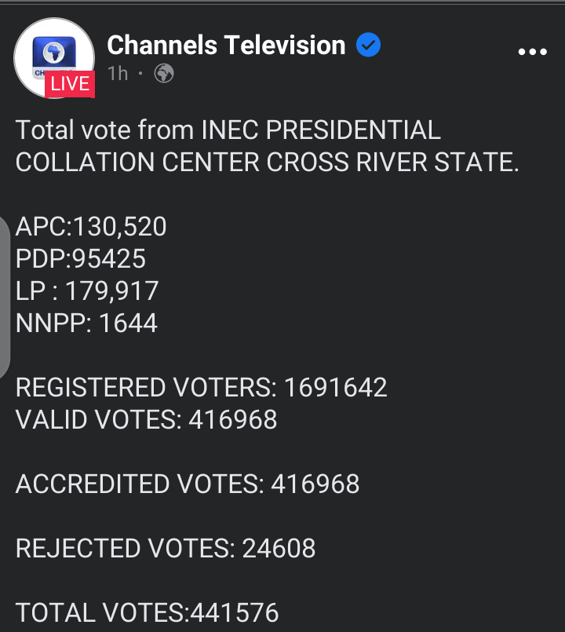565x632 pixels.
Task: Open the post's 1h timestamp
Action: tap(118, 74)
